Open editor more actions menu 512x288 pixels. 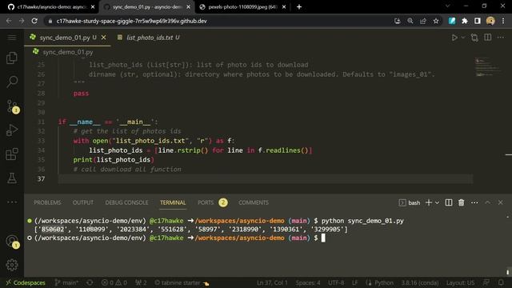coord(500,38)
